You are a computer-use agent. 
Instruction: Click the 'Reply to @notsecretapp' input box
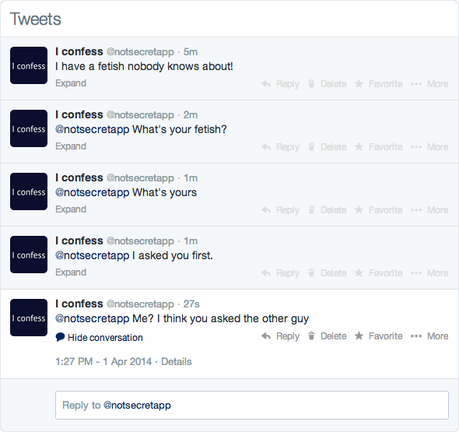pyautogui.click(x=252, y=405)
